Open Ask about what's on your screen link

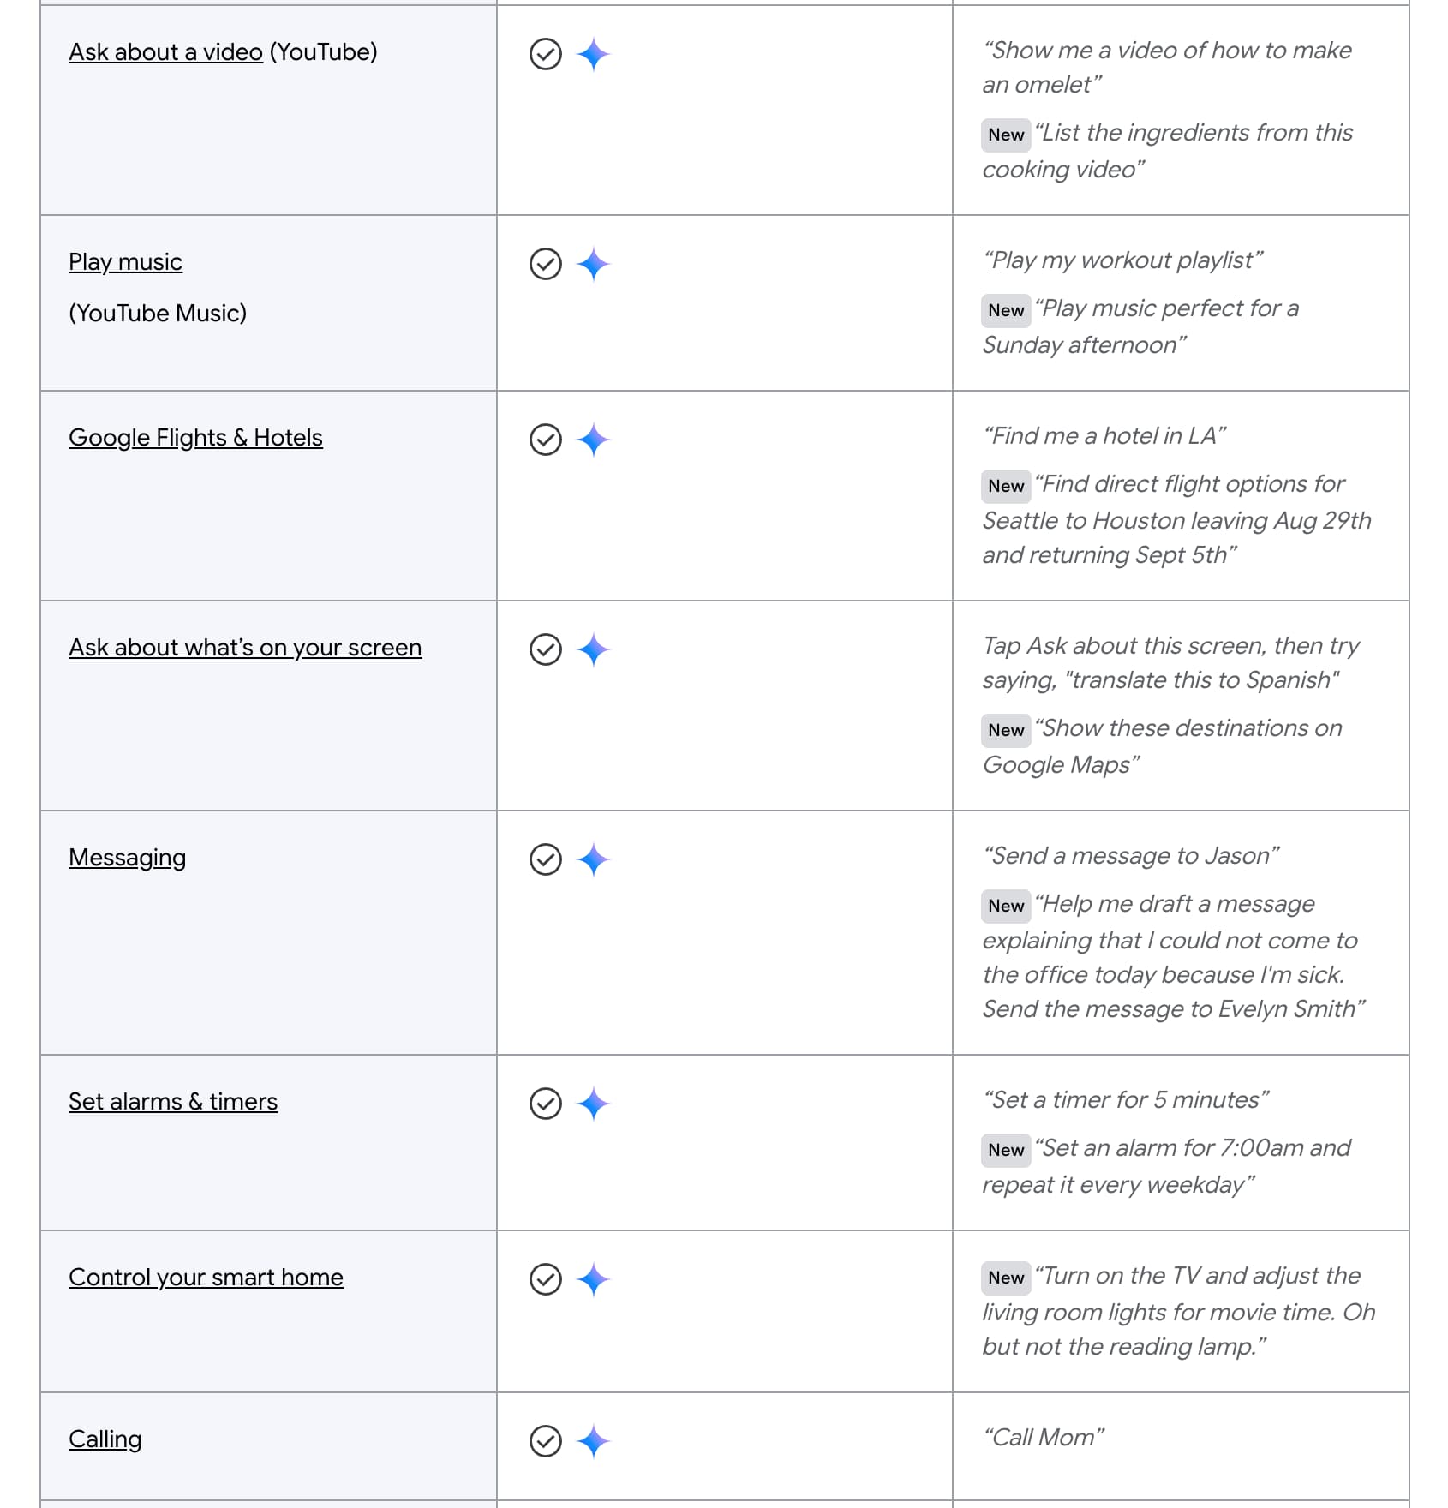pos(245,648)
